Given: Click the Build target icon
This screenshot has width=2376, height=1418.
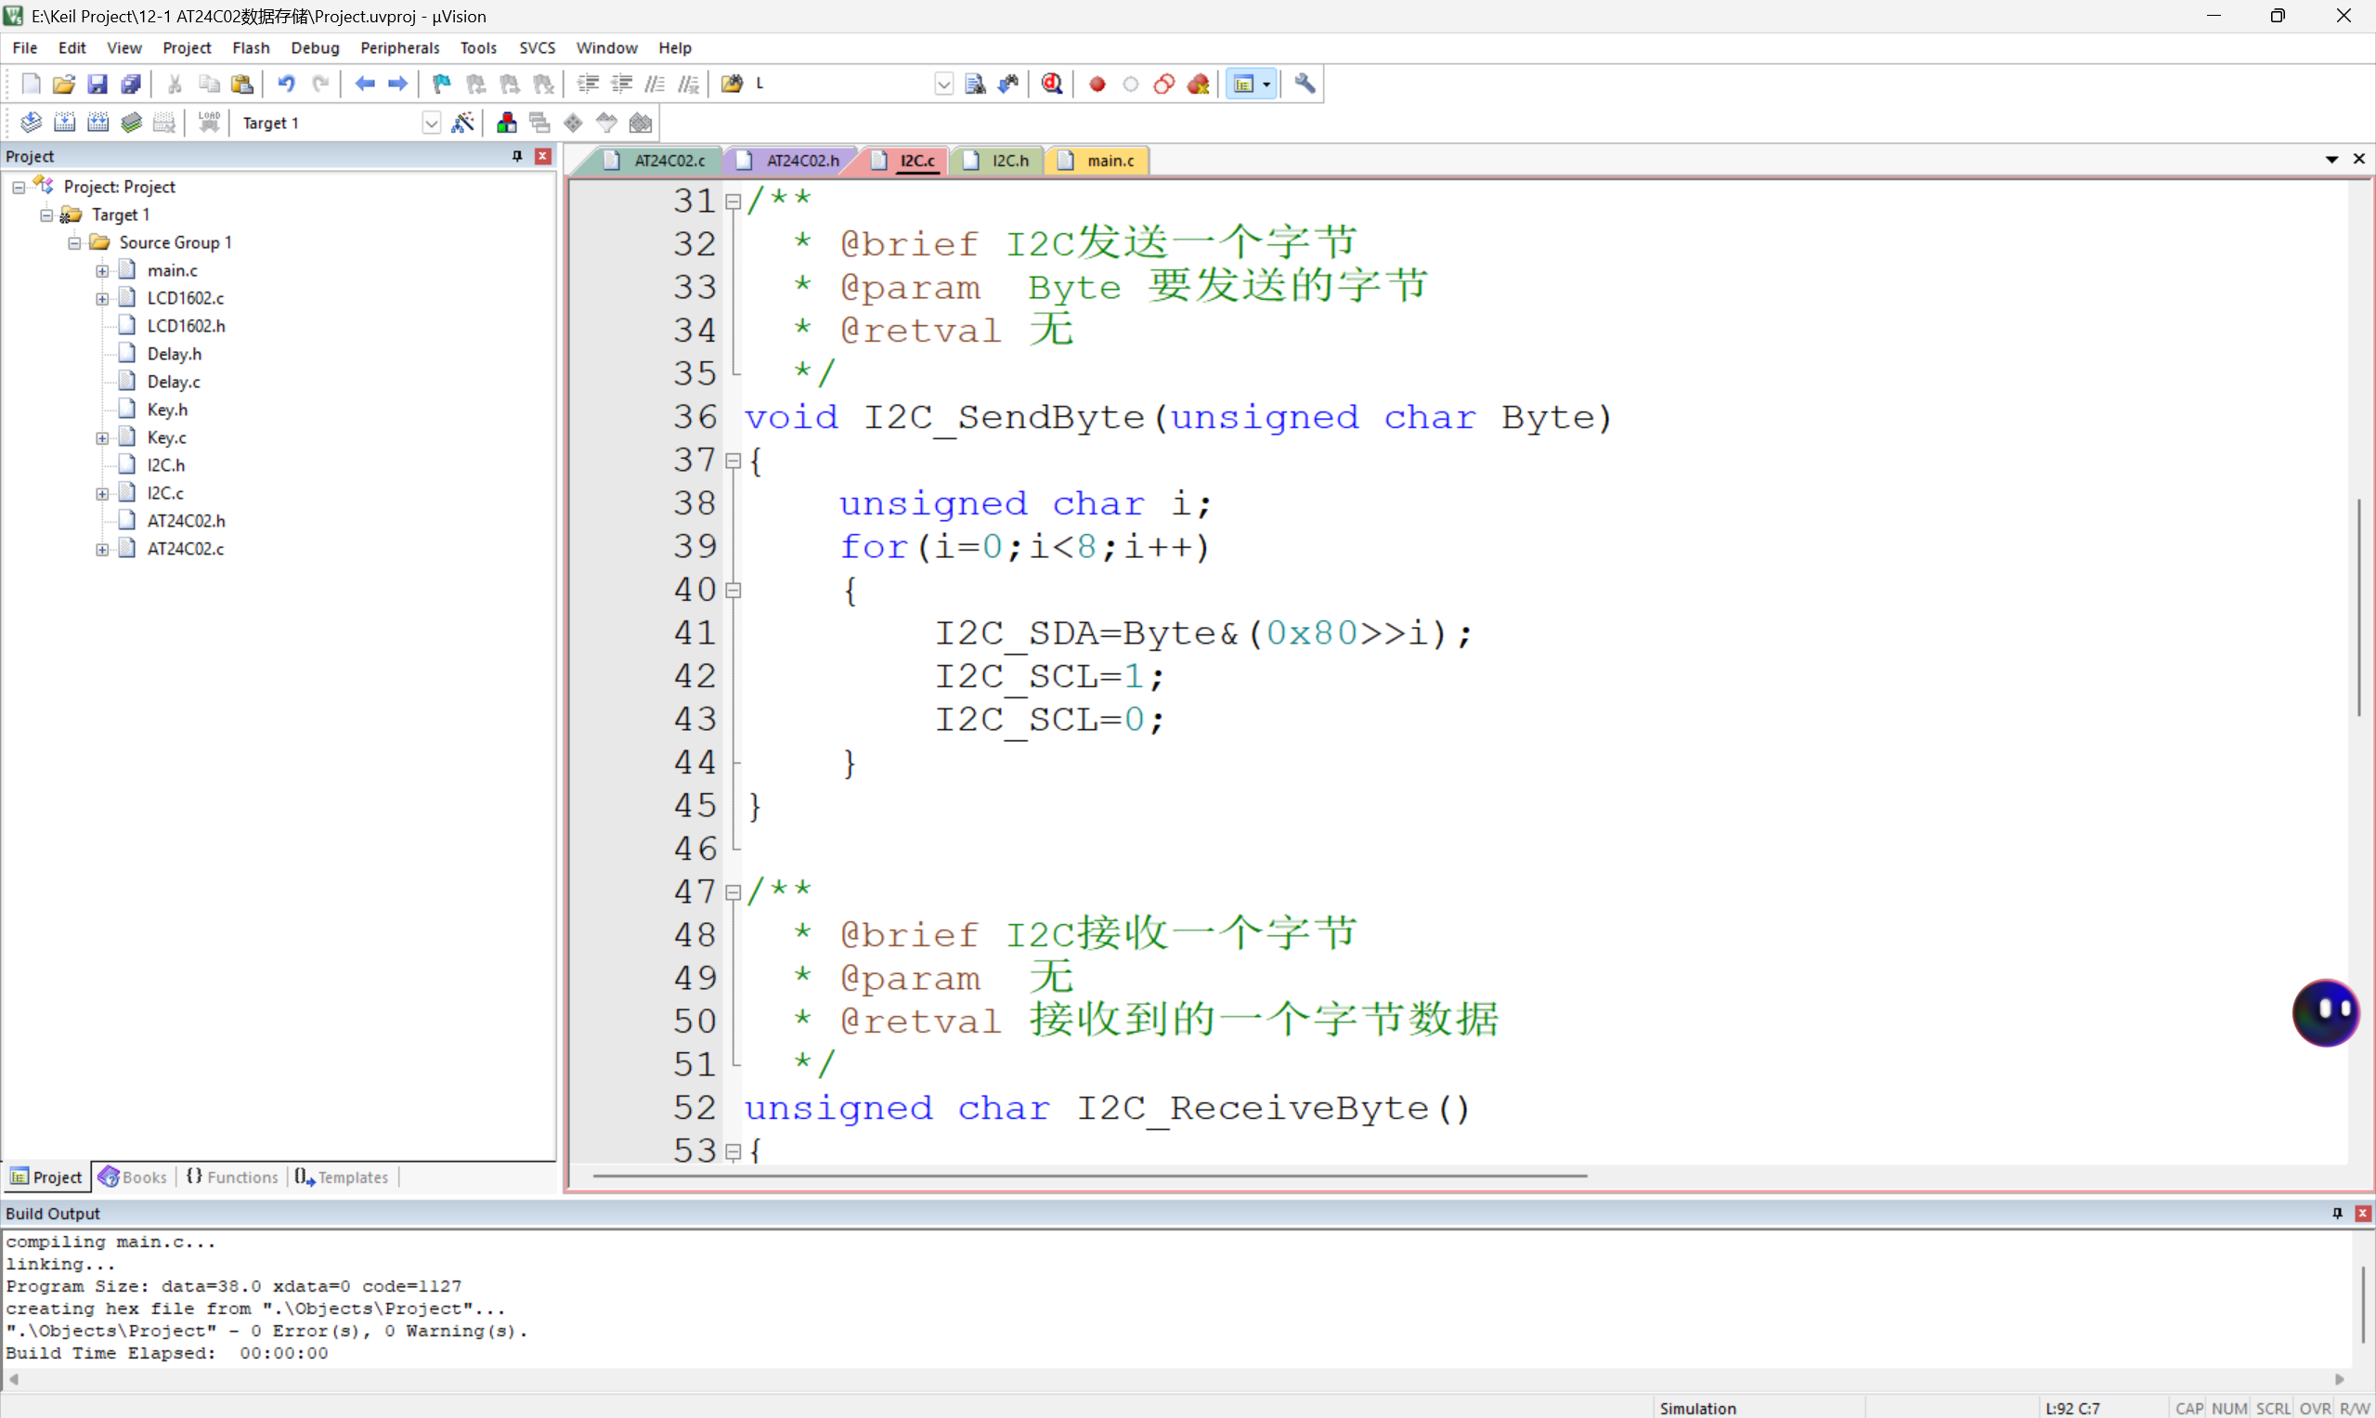Looking at the screenshot, I should click(64, 123).
